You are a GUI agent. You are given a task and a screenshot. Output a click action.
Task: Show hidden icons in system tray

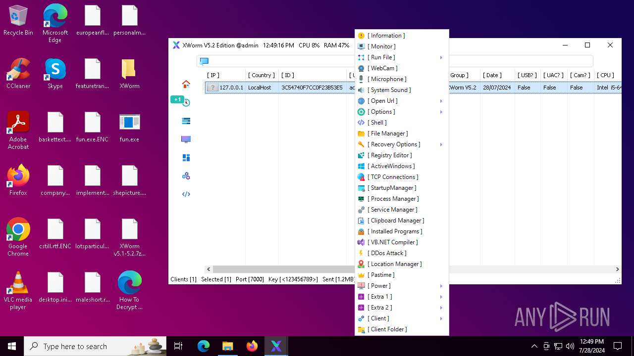pos(534,346)
